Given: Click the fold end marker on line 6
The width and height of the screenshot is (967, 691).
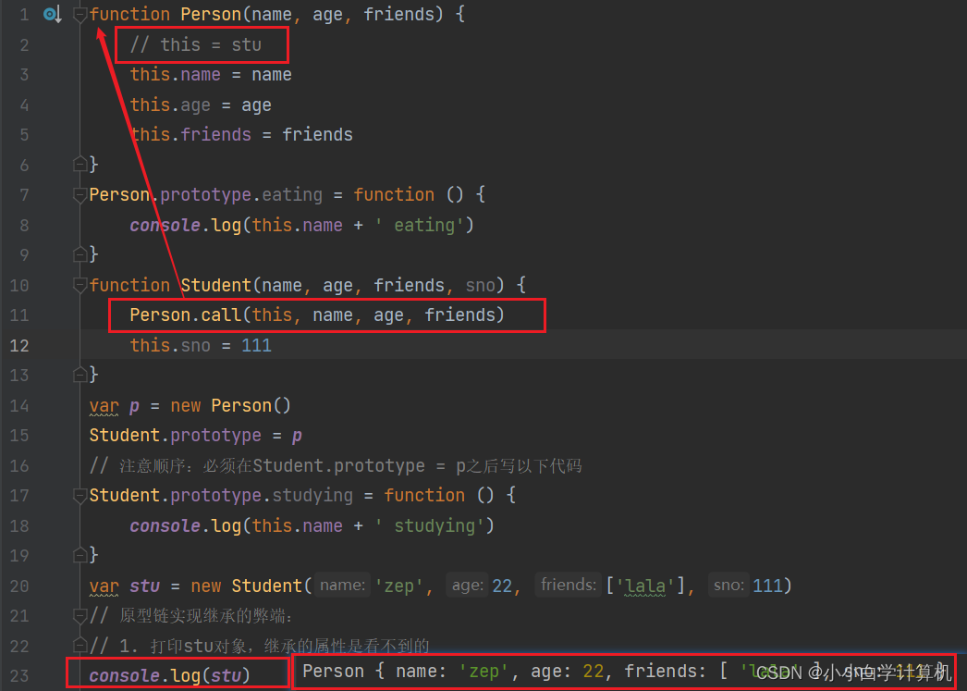Looking at the screenshot, I should coord(80,164).
